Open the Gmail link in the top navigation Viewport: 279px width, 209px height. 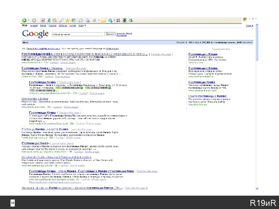pyautogui.click(x=72, y=26)
